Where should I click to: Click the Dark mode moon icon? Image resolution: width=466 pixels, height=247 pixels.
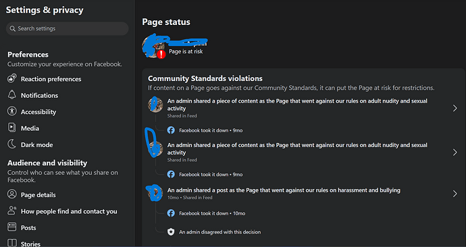pyautogui.click(x=12, y=144)
